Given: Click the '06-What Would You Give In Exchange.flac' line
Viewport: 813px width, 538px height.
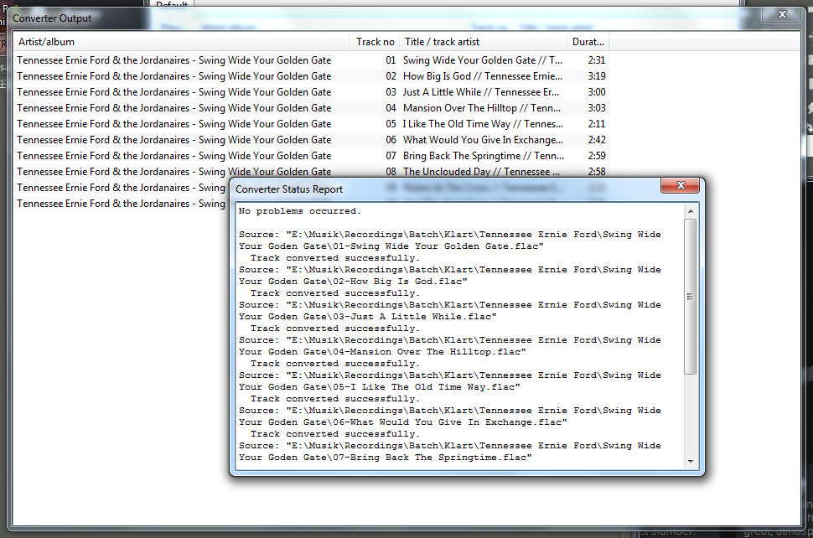Looking at the screenshot, I should 403,422.
